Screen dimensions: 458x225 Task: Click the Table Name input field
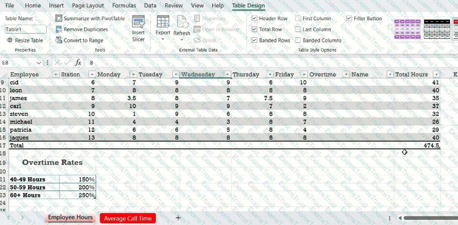coord(26,29)
